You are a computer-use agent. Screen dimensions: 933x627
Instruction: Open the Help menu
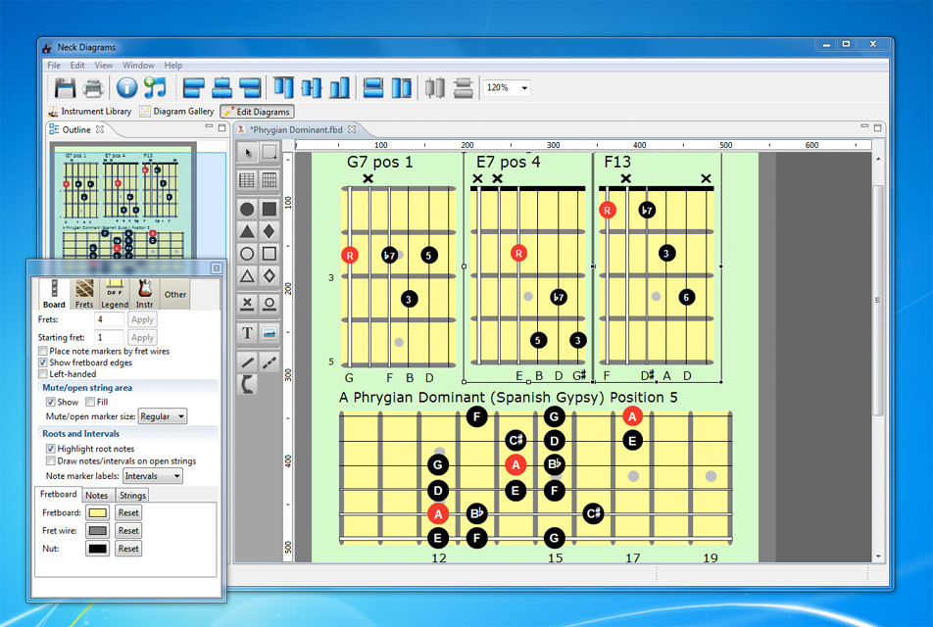click(x=173, y=66)
